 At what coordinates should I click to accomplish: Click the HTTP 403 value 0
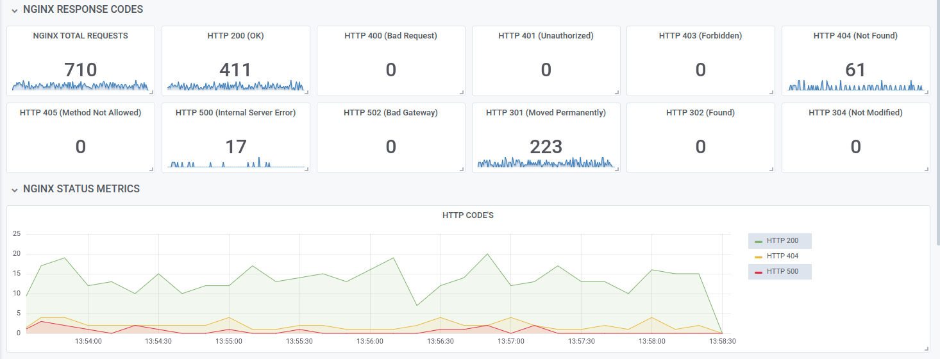point(700,70)
